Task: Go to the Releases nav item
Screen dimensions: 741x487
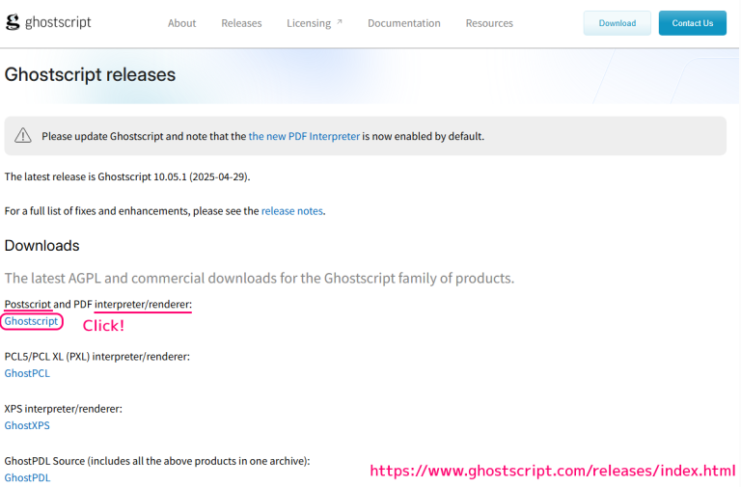Action: [x=241, y=23]
